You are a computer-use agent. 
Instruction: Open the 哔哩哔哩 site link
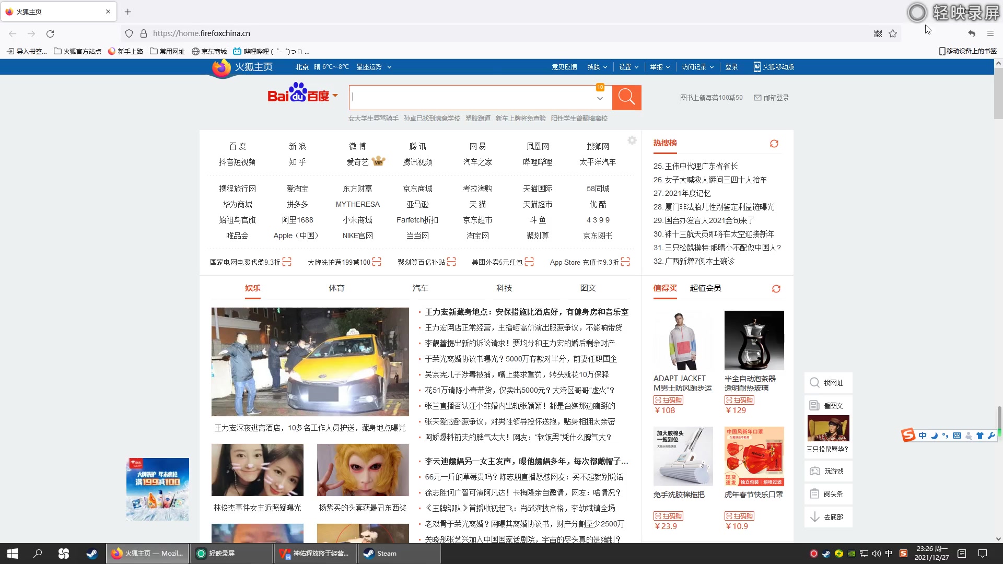[x=538, y=162]
